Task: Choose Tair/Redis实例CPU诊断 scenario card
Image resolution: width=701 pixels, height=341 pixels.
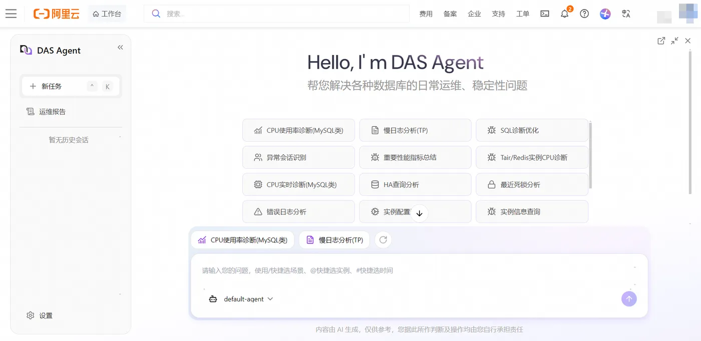Action: pos(532,157)
